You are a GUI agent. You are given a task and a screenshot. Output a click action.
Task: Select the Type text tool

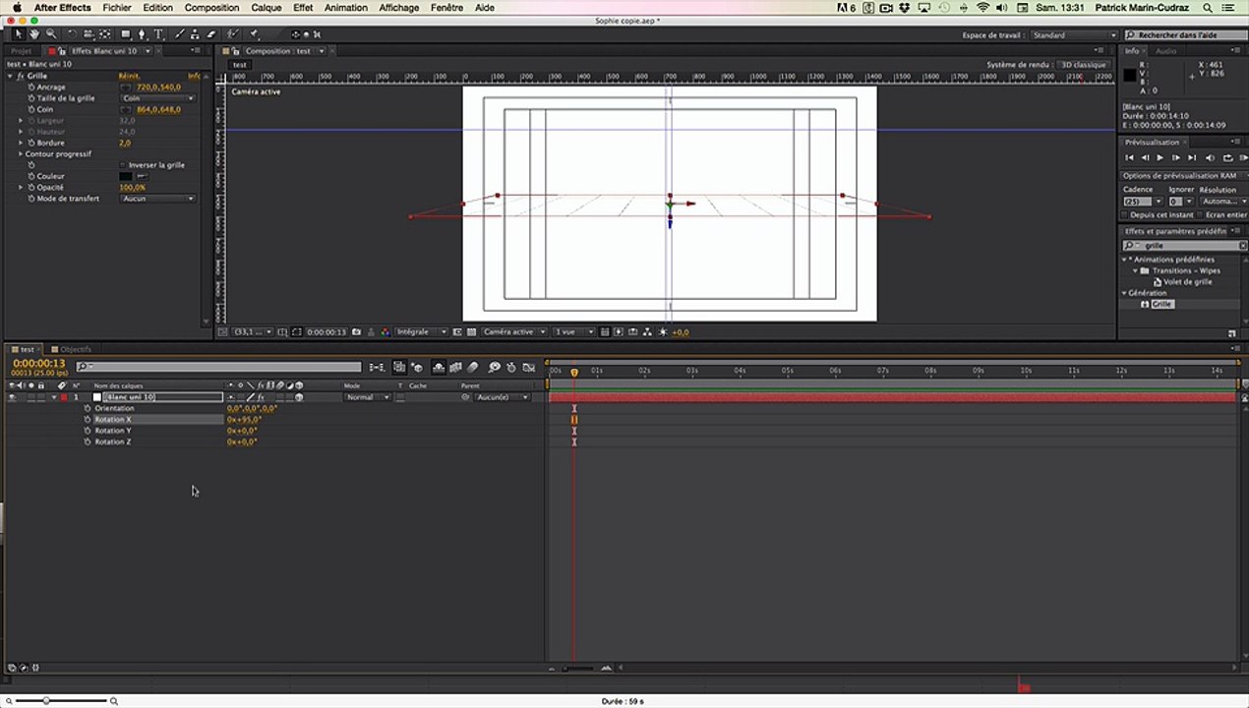[158, 34]
